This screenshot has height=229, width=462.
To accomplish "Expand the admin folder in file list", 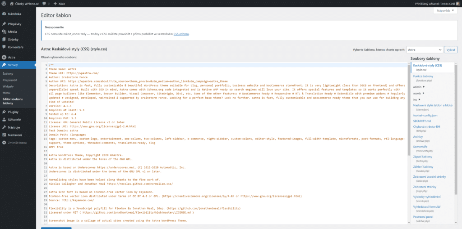I will pyautogui.click(x=419, y=87).
